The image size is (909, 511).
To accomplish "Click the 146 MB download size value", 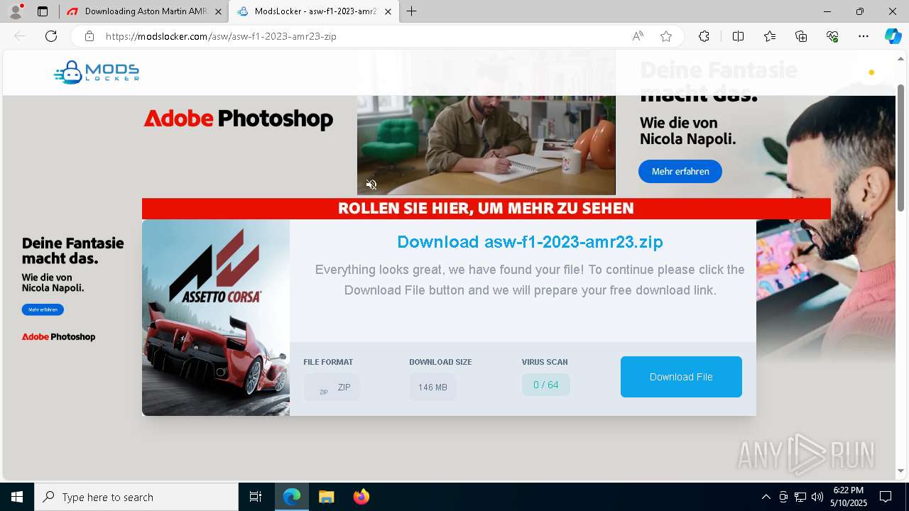I will (432, 388).
